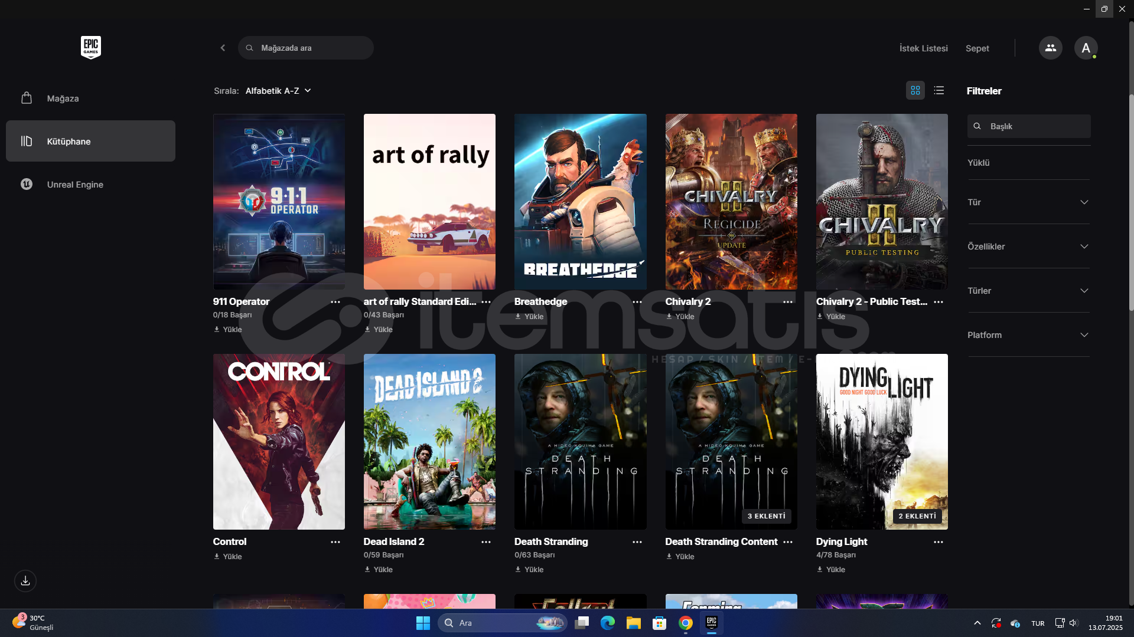Open options menu for Dead Island 2

(486, 542)
